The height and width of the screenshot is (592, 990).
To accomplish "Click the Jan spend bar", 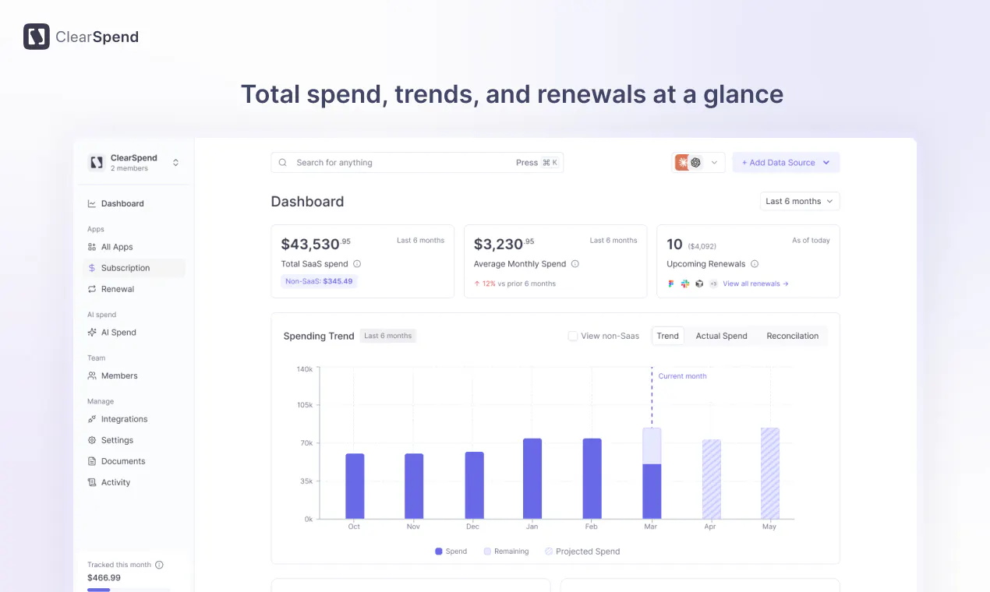I will tap(532, 478).
